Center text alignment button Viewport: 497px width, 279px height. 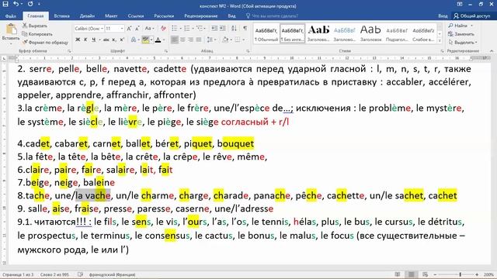pyautogui.click(x=183, y=40)
